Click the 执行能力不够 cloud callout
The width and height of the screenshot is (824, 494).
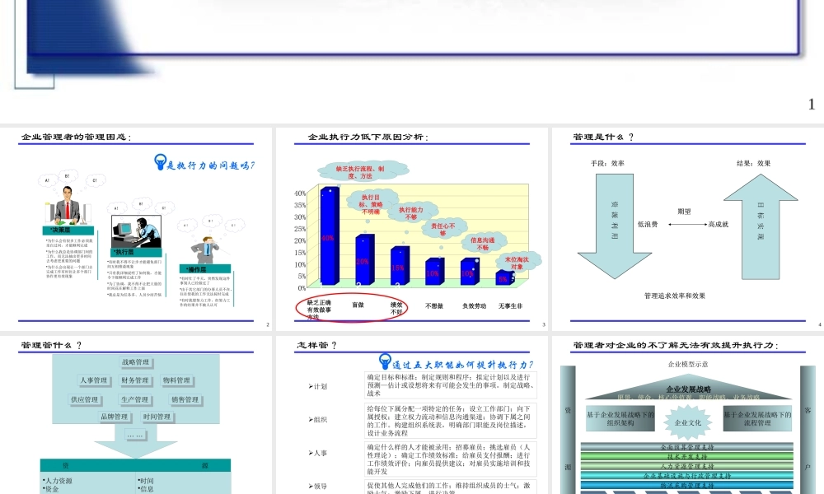pyautogui.click(x=411, y=212)
